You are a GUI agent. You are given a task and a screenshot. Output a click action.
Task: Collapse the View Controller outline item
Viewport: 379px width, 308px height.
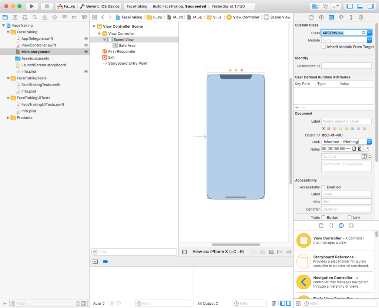coord(99,34)
